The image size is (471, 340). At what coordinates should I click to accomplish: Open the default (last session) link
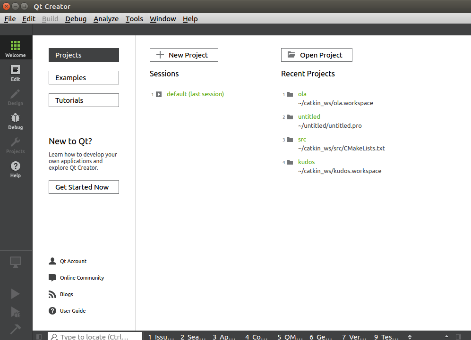(x=195, y=94)
